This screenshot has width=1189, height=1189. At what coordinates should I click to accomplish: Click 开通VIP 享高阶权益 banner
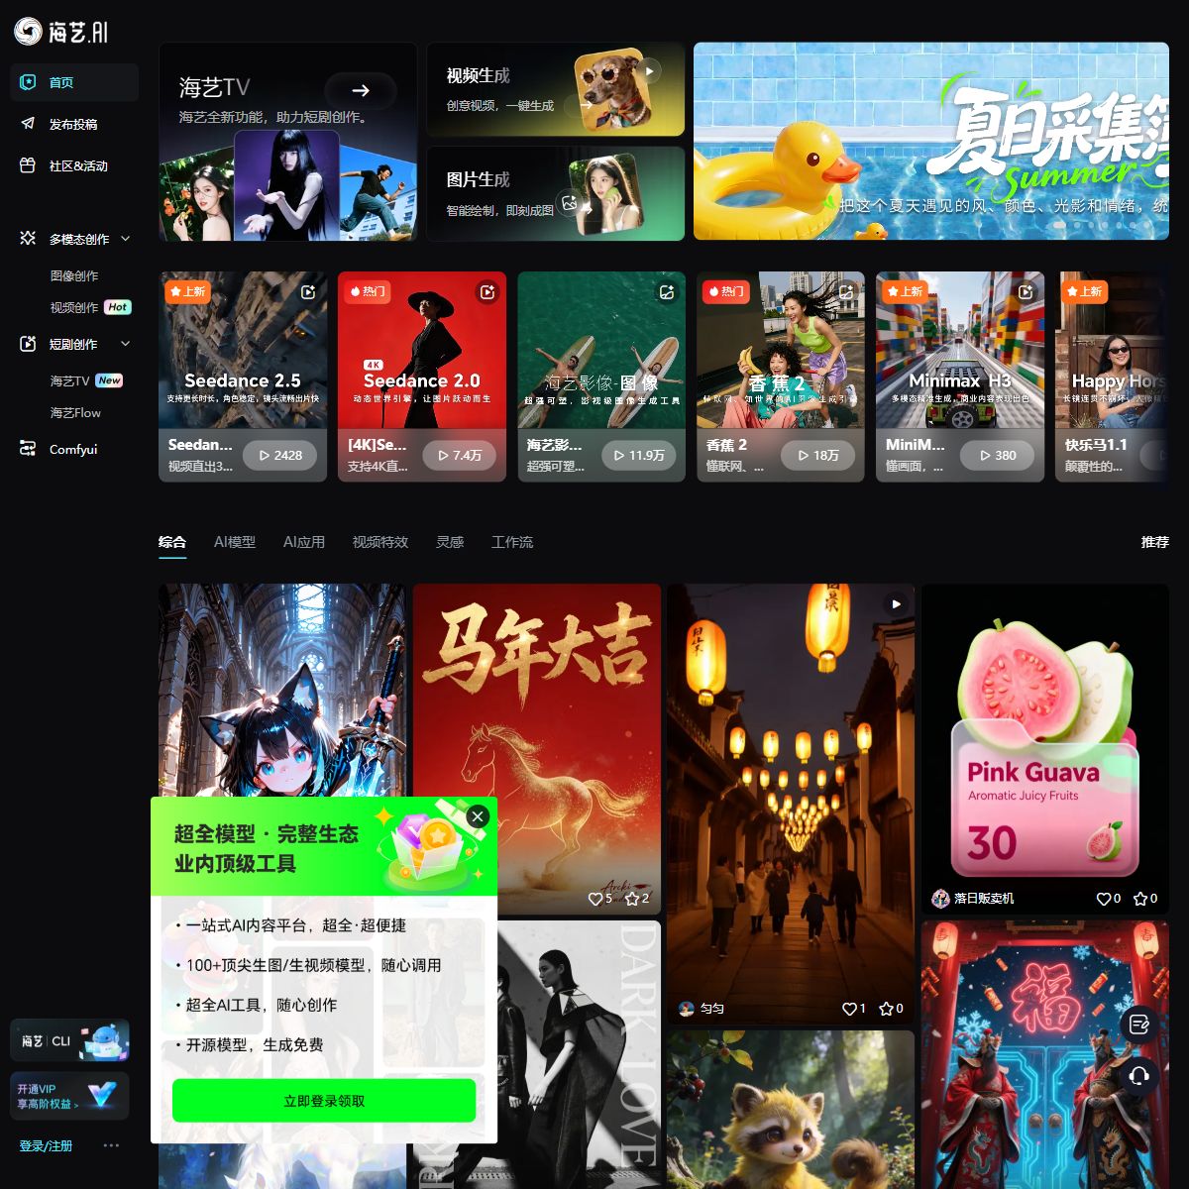(x=69, y=1095)
